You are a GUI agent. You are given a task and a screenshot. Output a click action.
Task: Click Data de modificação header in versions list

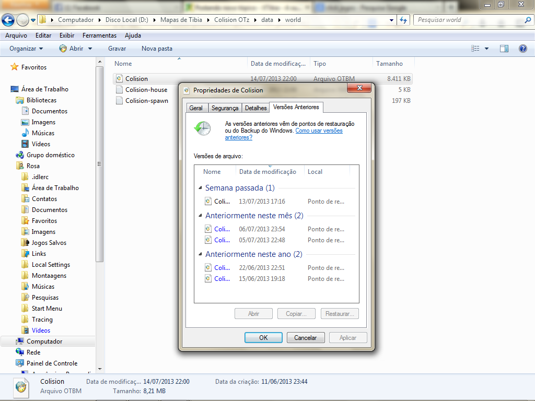click(267, 172)
